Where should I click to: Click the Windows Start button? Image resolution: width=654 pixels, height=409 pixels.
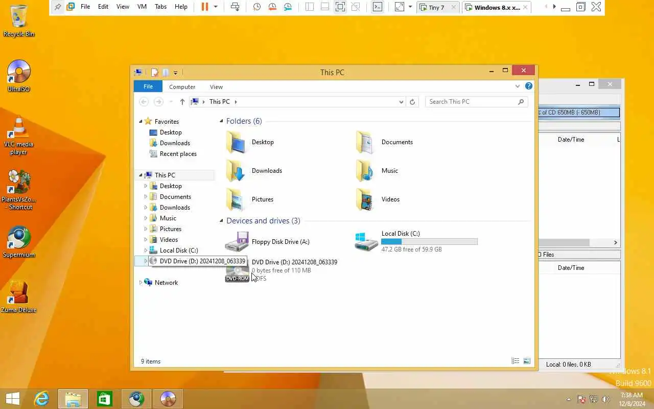(x=13, y=399)
